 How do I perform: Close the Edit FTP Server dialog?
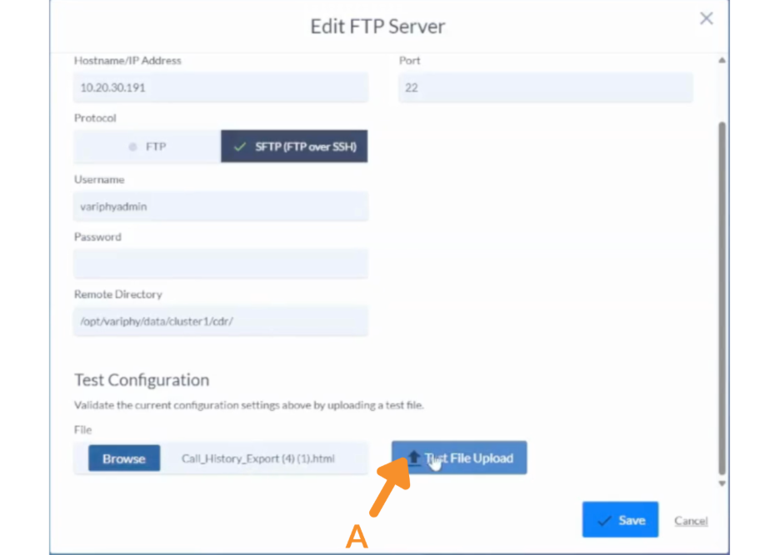[x=706, y=18]
